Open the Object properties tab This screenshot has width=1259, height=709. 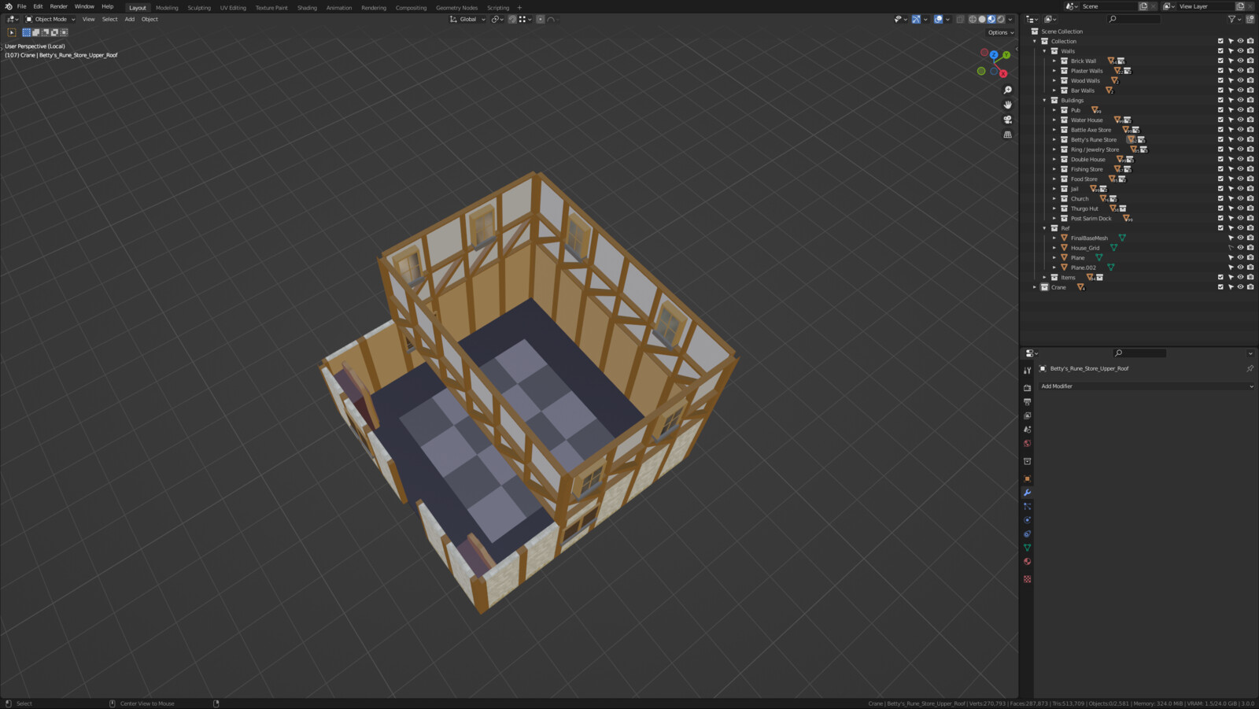click(x=1027, y=478)
